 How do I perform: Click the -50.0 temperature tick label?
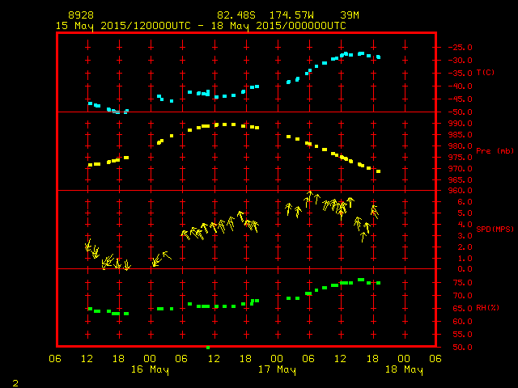click(461, 112)
